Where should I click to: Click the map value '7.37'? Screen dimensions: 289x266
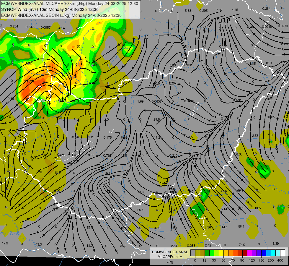click(x=219, y=10)
